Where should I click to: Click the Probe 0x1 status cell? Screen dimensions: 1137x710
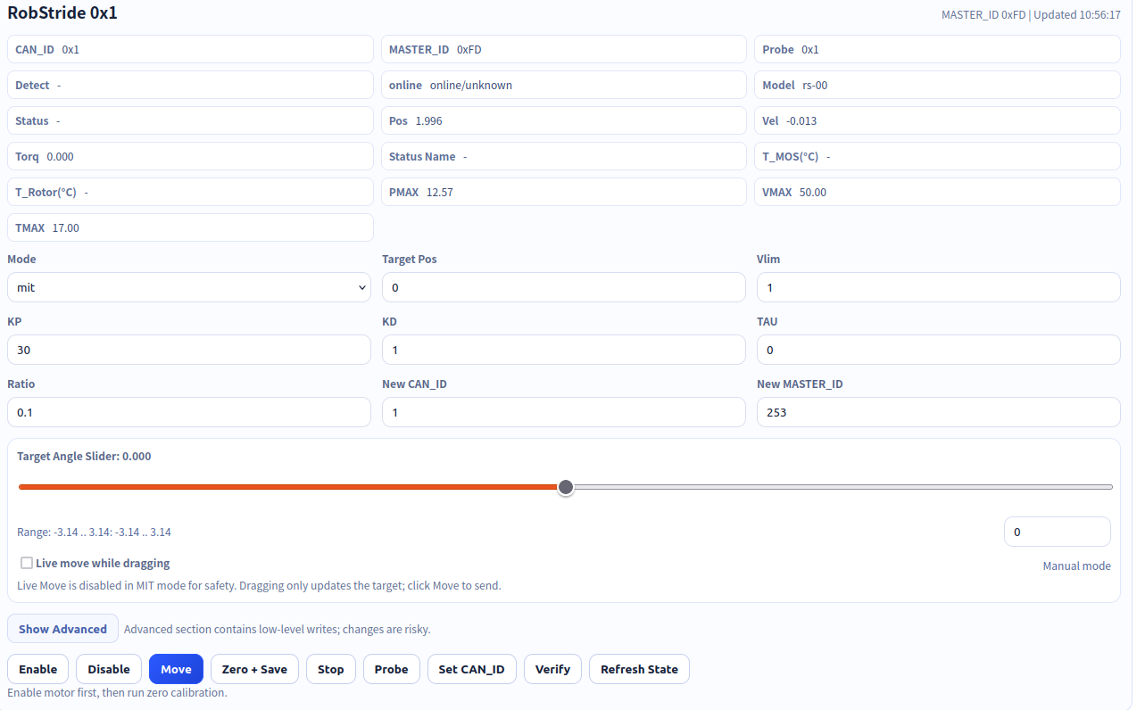pyautogui.click(x=937, y=49)
